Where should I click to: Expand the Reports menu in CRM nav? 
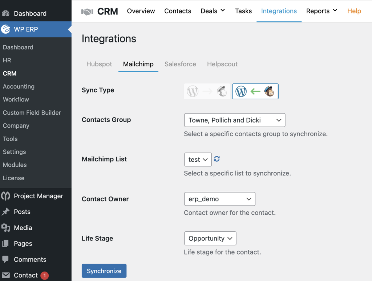[x=322, y=11]
